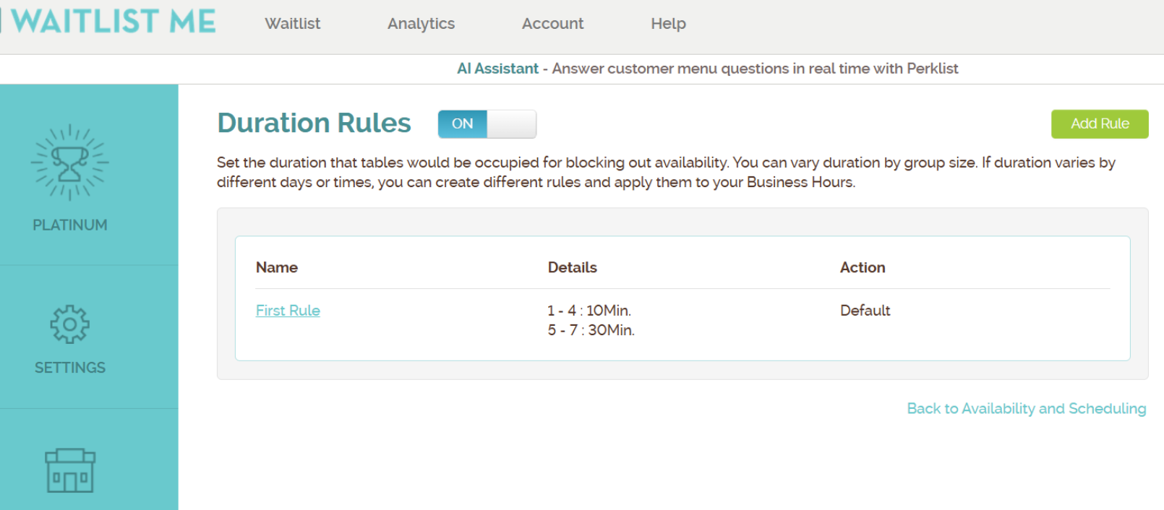Open the Waitlist menu
This screenshot has width=1164, height=510.
click(292, 23)
